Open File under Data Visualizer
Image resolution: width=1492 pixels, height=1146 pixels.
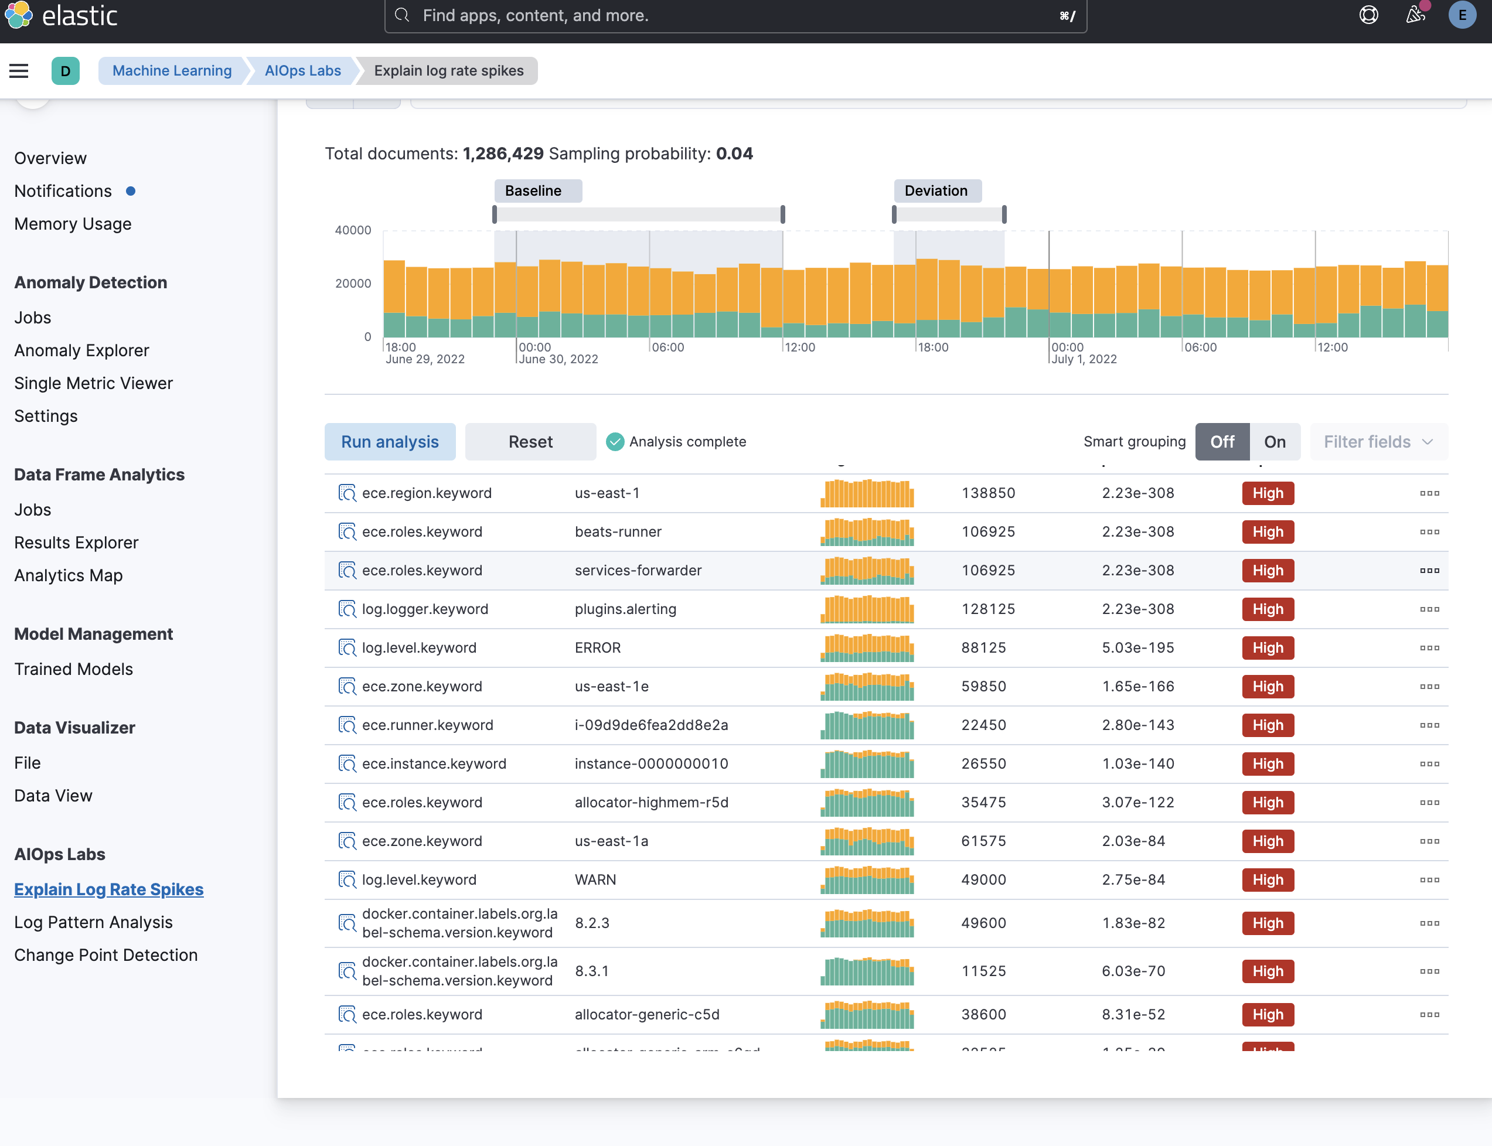[28, 763]
